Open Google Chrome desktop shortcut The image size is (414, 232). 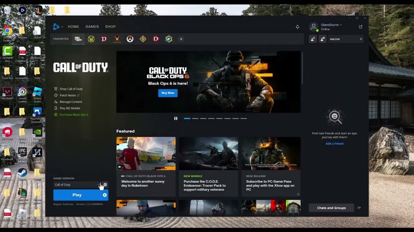pos(7,34)
